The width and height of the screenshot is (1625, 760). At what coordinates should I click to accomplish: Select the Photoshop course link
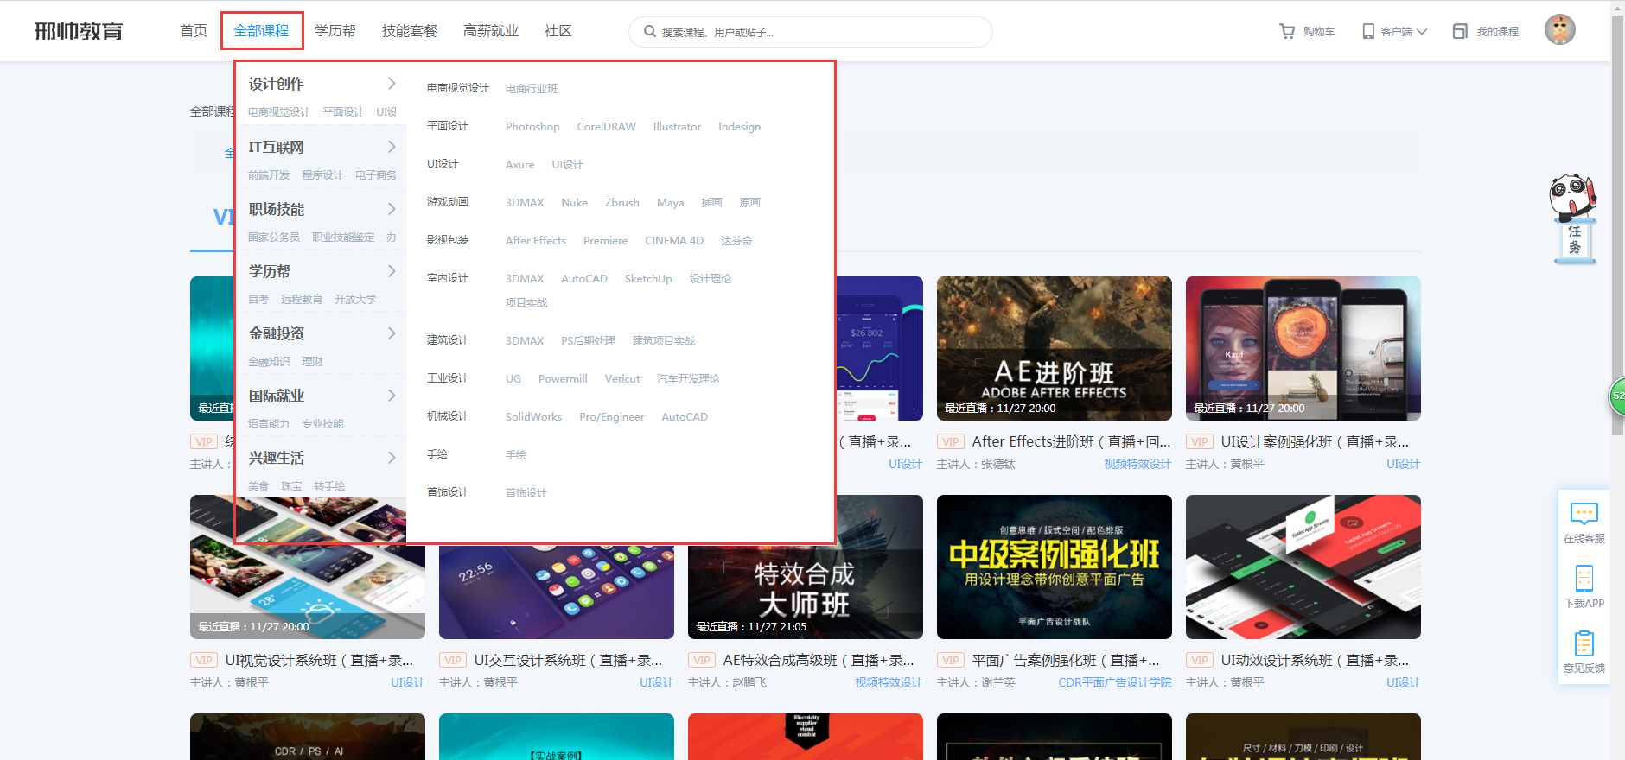coord(532,127)
